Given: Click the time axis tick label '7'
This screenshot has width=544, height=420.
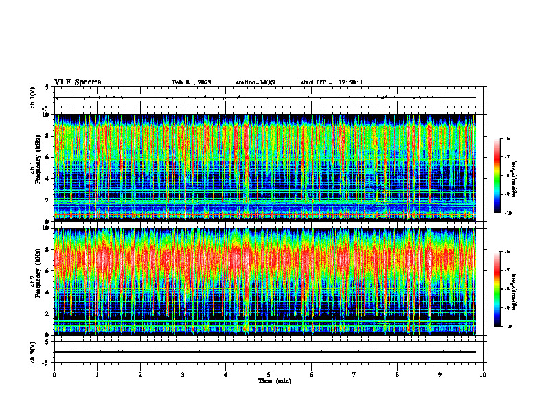Looking at the screenshot, I should 354,375.
